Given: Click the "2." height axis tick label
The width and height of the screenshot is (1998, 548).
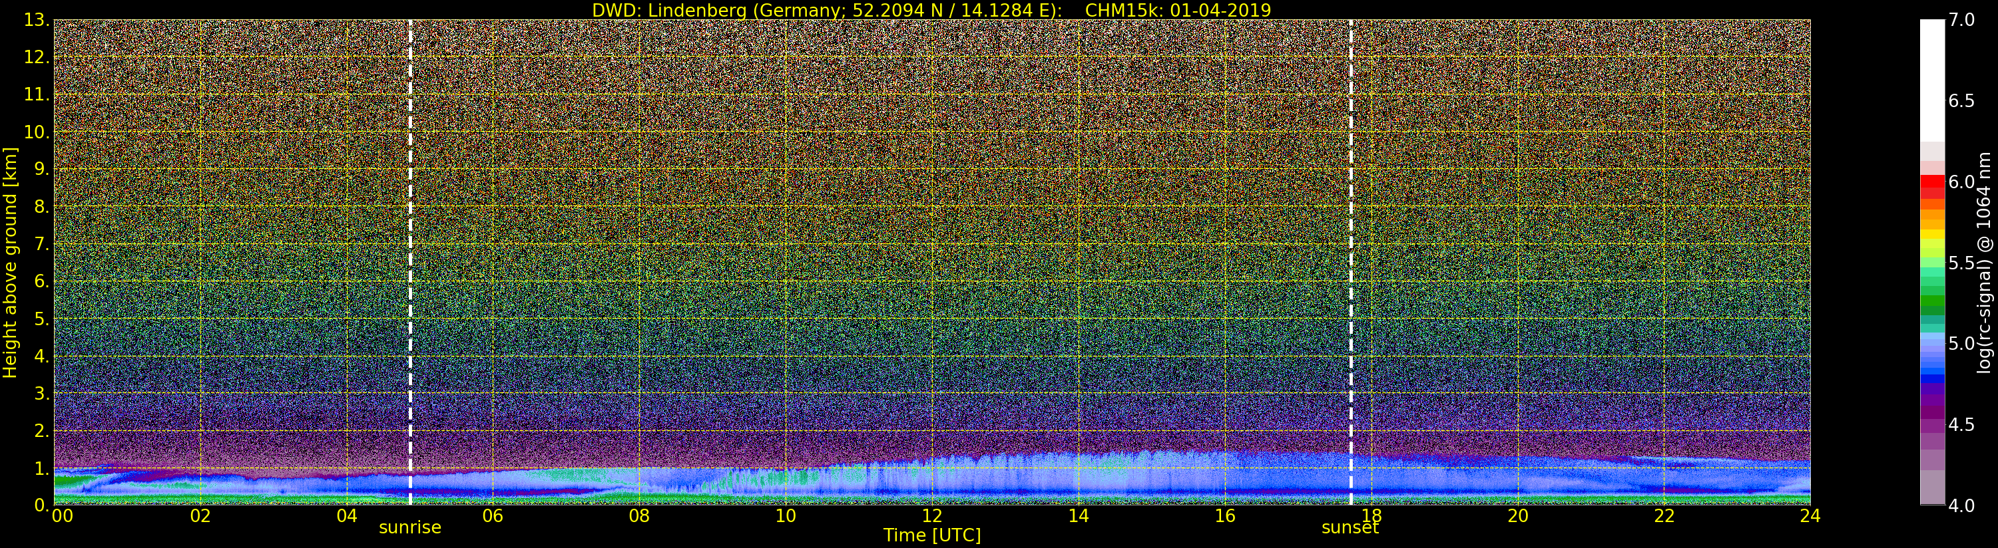Looking at the screenshot, I should pyautogui.click(x=41, y=431).
